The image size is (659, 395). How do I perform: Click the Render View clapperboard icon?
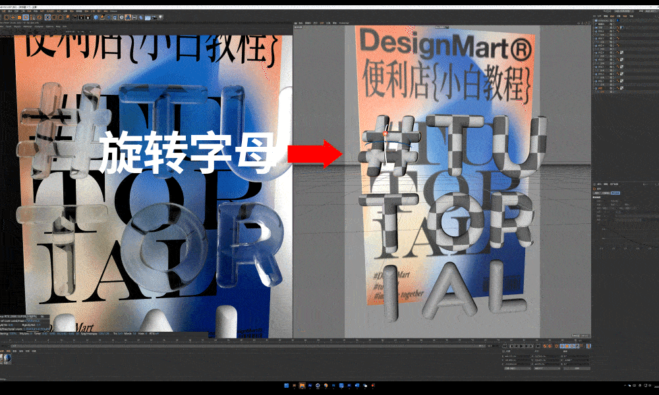[75, 17]
